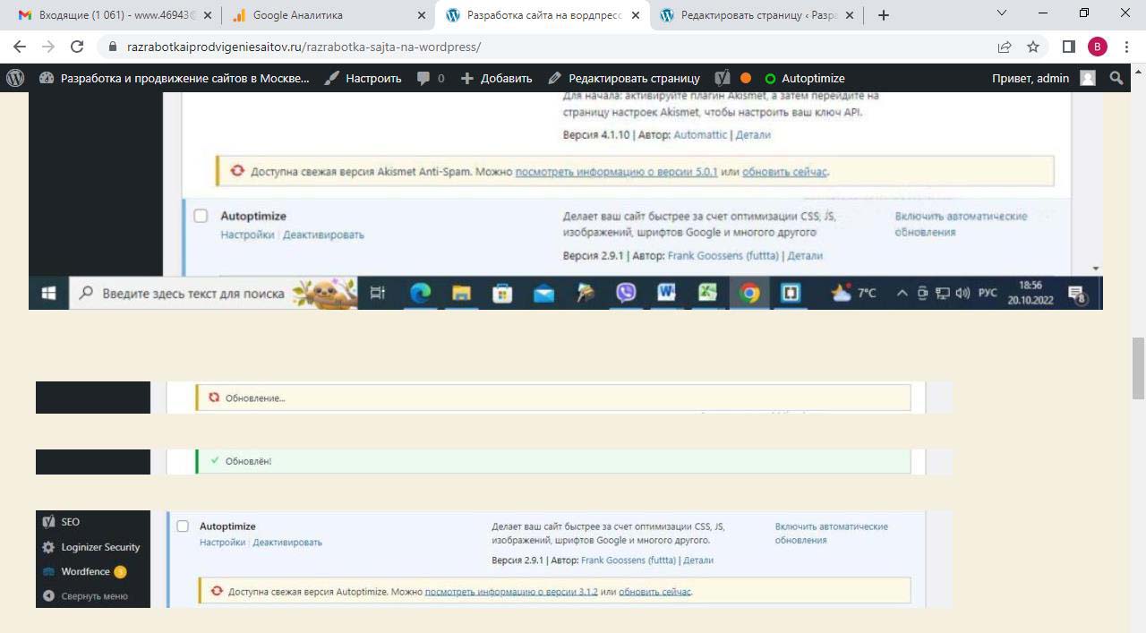
Task: Bookmark this page with star icon
Action: 1033,47
